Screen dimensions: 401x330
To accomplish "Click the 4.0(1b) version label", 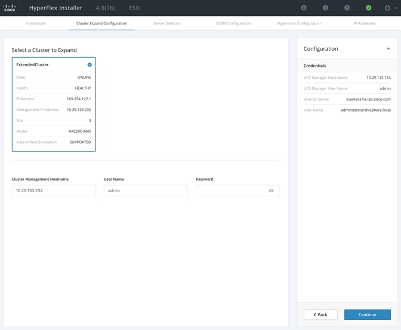I will coord(106,8).
